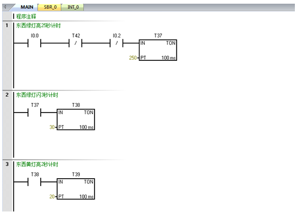Viewport: 297px width, 221px height.
Task: Click the I0.2 address label
Action: tap(117, 35)
